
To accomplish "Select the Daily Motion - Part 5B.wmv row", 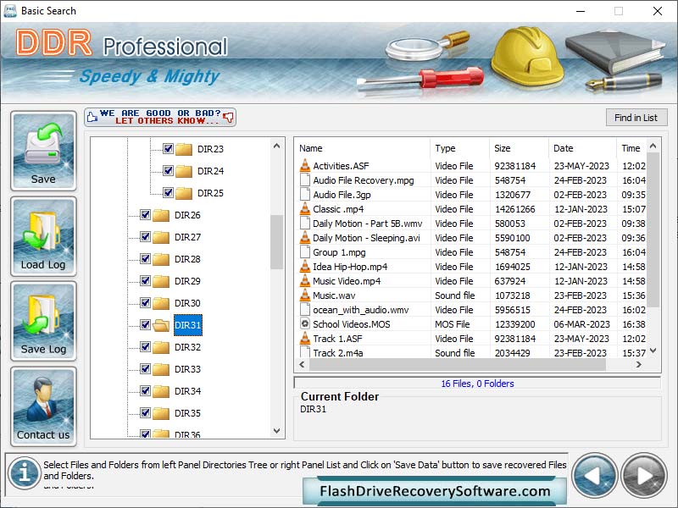I will [x=471, y=224].
